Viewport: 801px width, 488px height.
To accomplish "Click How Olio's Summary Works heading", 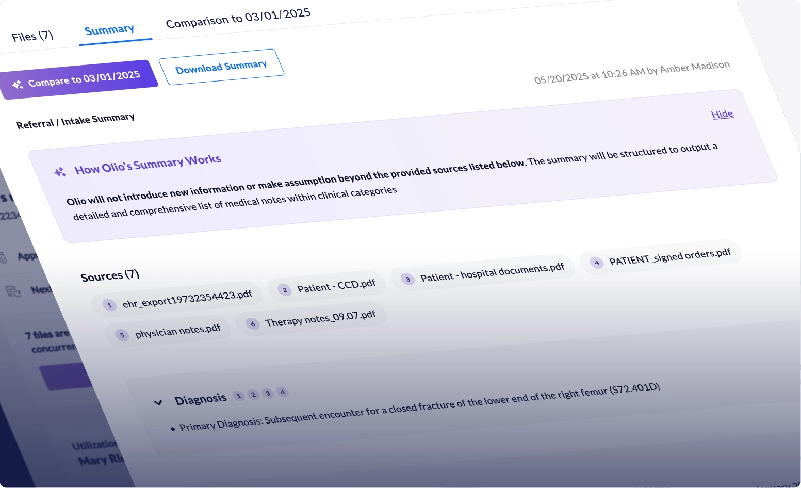I will click(148, 164).
